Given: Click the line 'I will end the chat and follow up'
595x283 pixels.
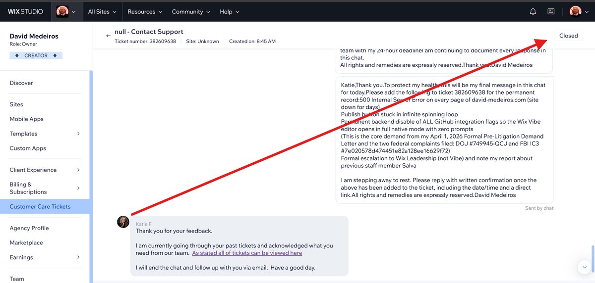Looking at the screenshot, I should click(x=226, y=268).
